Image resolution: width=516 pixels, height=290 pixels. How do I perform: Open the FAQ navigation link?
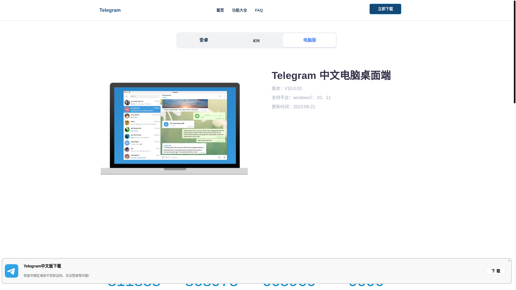point(259,10)
